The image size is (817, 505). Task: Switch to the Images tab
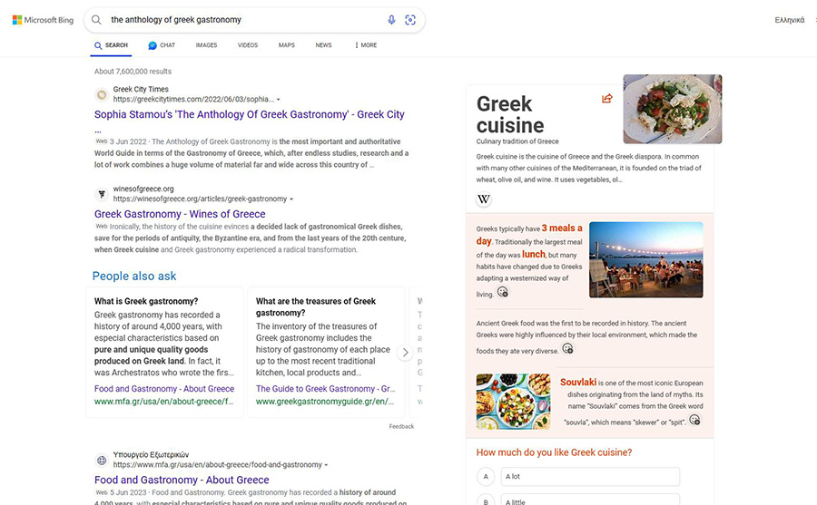[206, 45]
